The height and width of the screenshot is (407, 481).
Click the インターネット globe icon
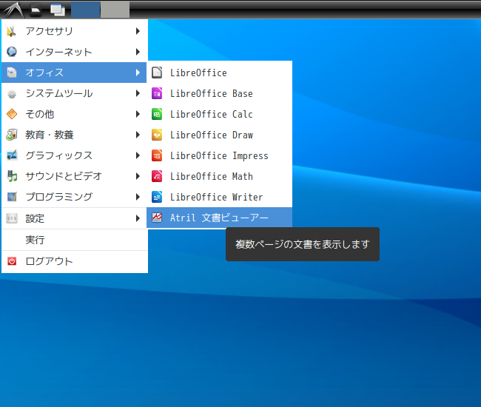tap(12, 52)
